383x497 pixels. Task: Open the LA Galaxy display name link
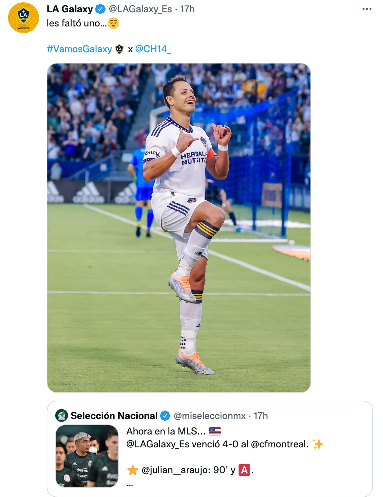pos(70,9)
